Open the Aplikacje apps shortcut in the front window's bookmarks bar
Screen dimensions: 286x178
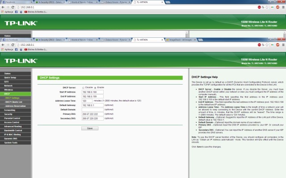pos(7,49)
